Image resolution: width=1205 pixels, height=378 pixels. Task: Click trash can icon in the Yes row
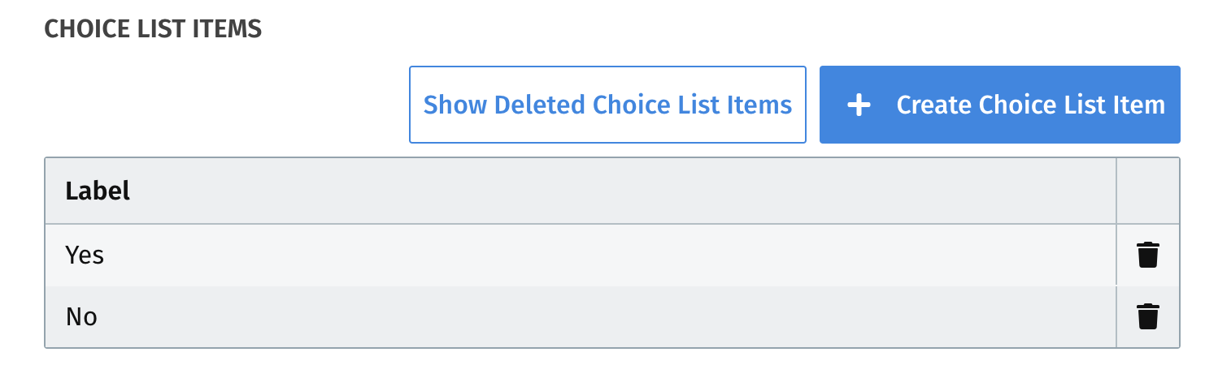pyautogui.click(x=1147, y=255)
